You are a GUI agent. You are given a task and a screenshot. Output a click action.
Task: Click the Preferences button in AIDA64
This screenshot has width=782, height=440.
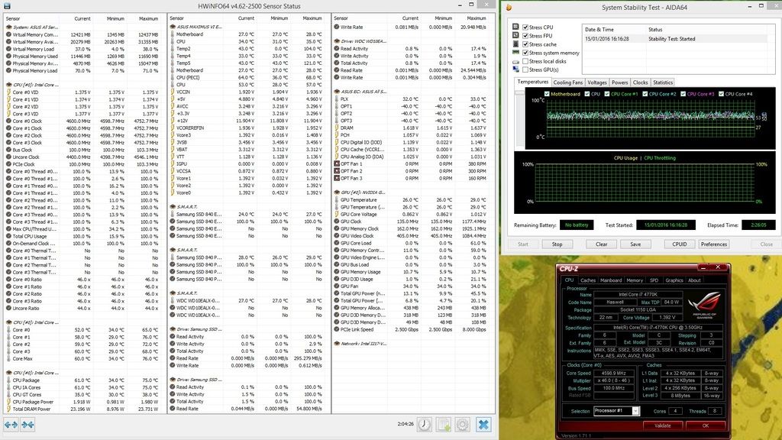point(713,244)
